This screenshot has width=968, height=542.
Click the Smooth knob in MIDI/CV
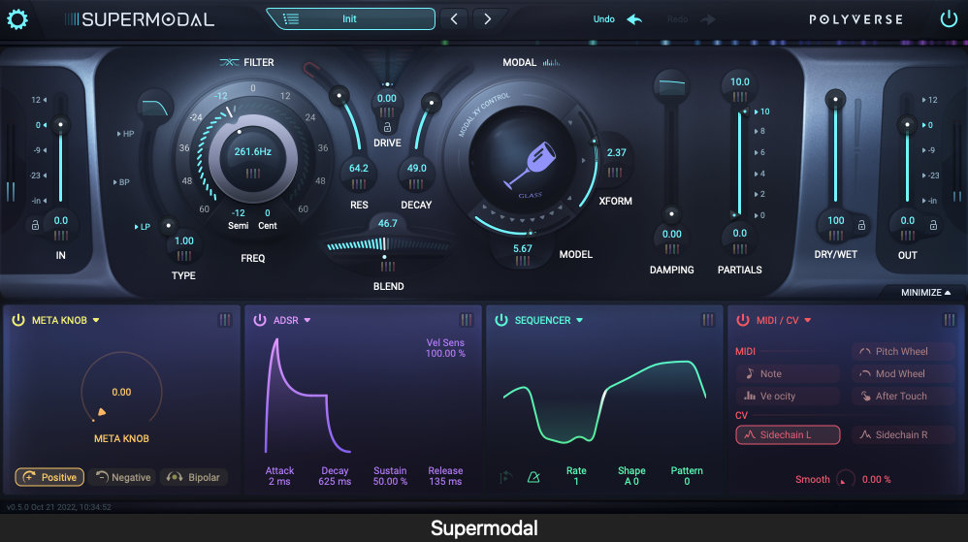(845, 479)
